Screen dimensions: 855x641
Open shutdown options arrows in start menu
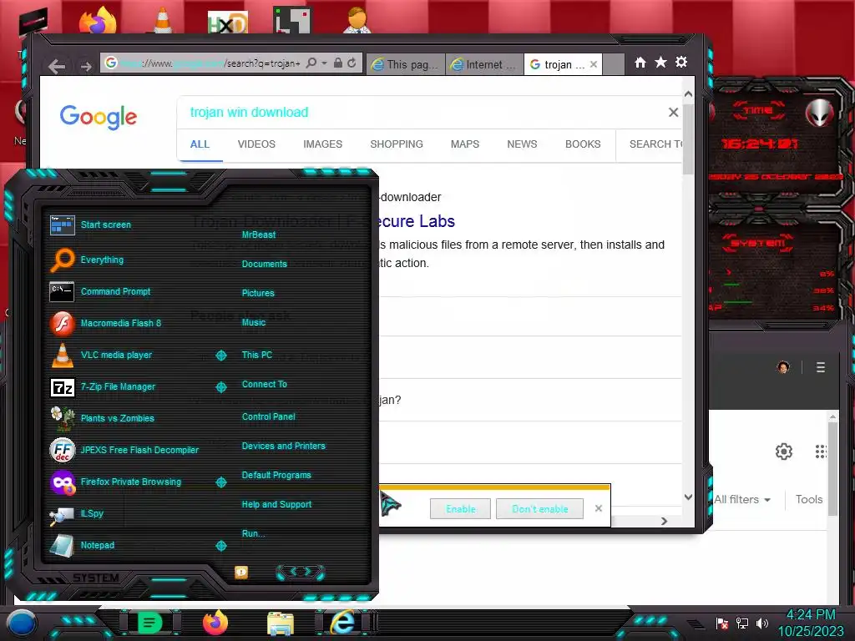click(x=301, y=572)
